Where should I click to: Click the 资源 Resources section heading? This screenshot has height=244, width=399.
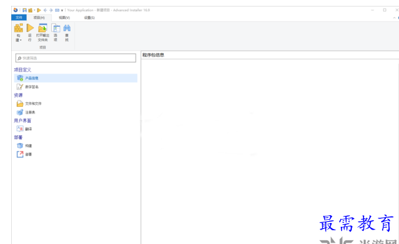[x=18, y=95]
